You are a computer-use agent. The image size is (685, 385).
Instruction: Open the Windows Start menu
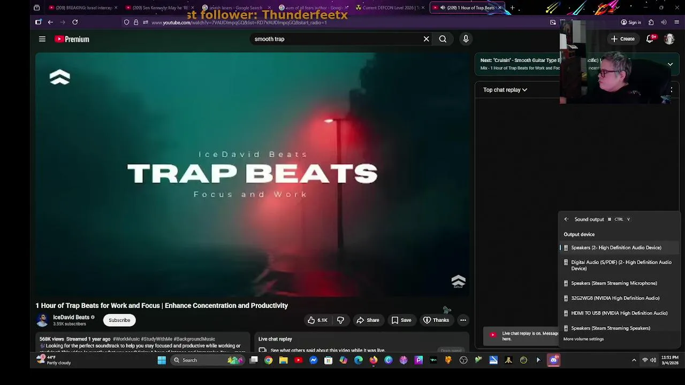[x=162, y=360]
